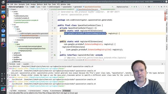Update project via blue Git arrow icon
This screenshot has height=94, width=168.
point(152,7)
